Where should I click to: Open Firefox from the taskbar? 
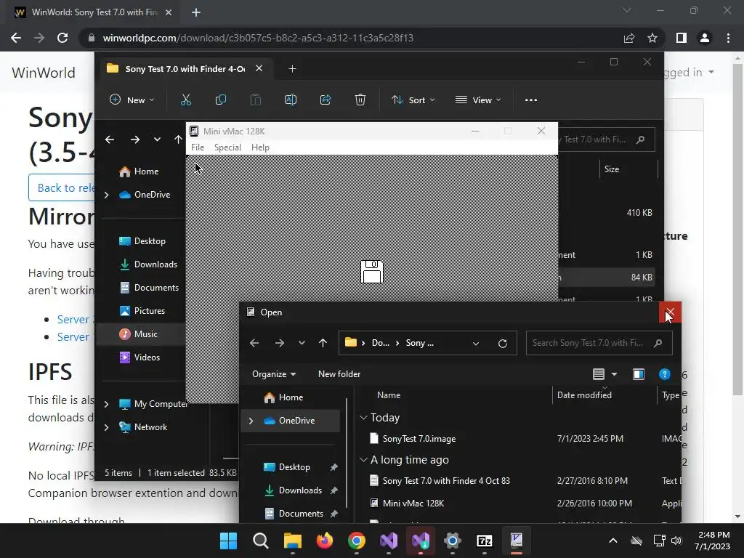(x=325, y=541)
